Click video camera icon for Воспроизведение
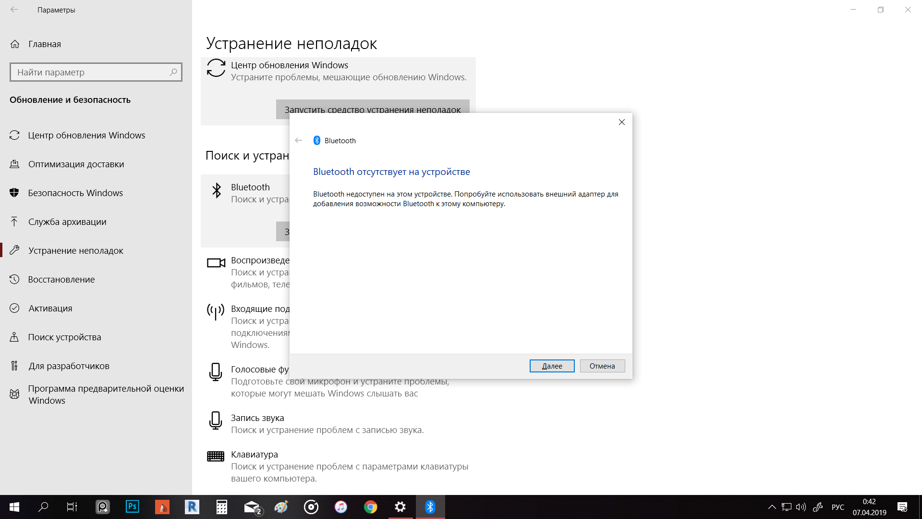 [216, 263]
